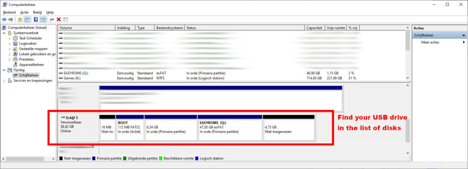Select Schijfbeheer in the console tree
This screenshot has height=169, width=468.
pos(29,75)
